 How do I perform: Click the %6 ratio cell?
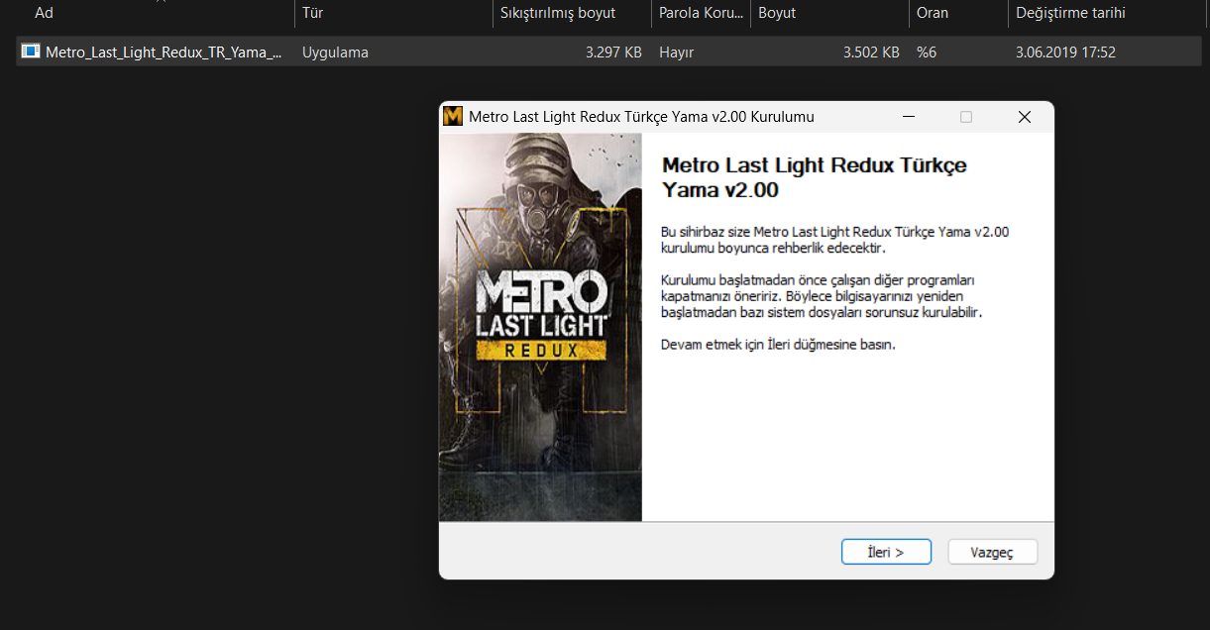(x=927, y=52)
